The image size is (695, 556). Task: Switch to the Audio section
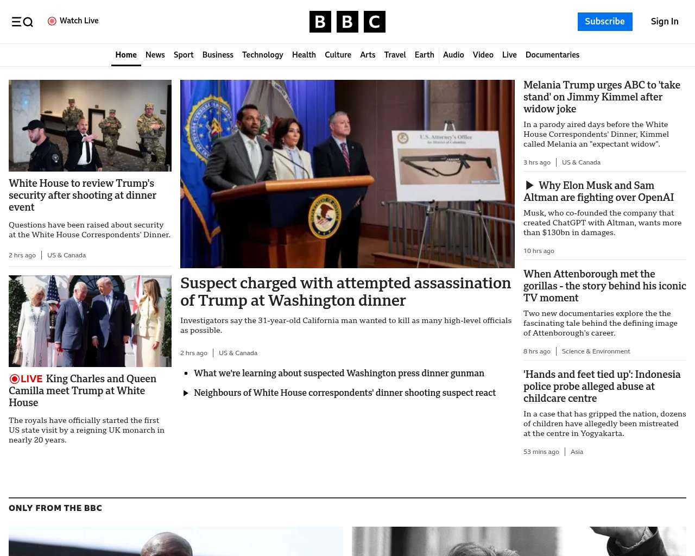(453, 55)
